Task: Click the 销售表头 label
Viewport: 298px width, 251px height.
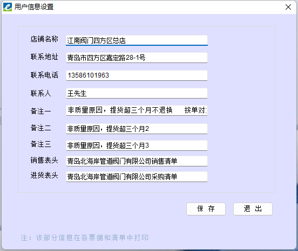Action: point(44,160)
